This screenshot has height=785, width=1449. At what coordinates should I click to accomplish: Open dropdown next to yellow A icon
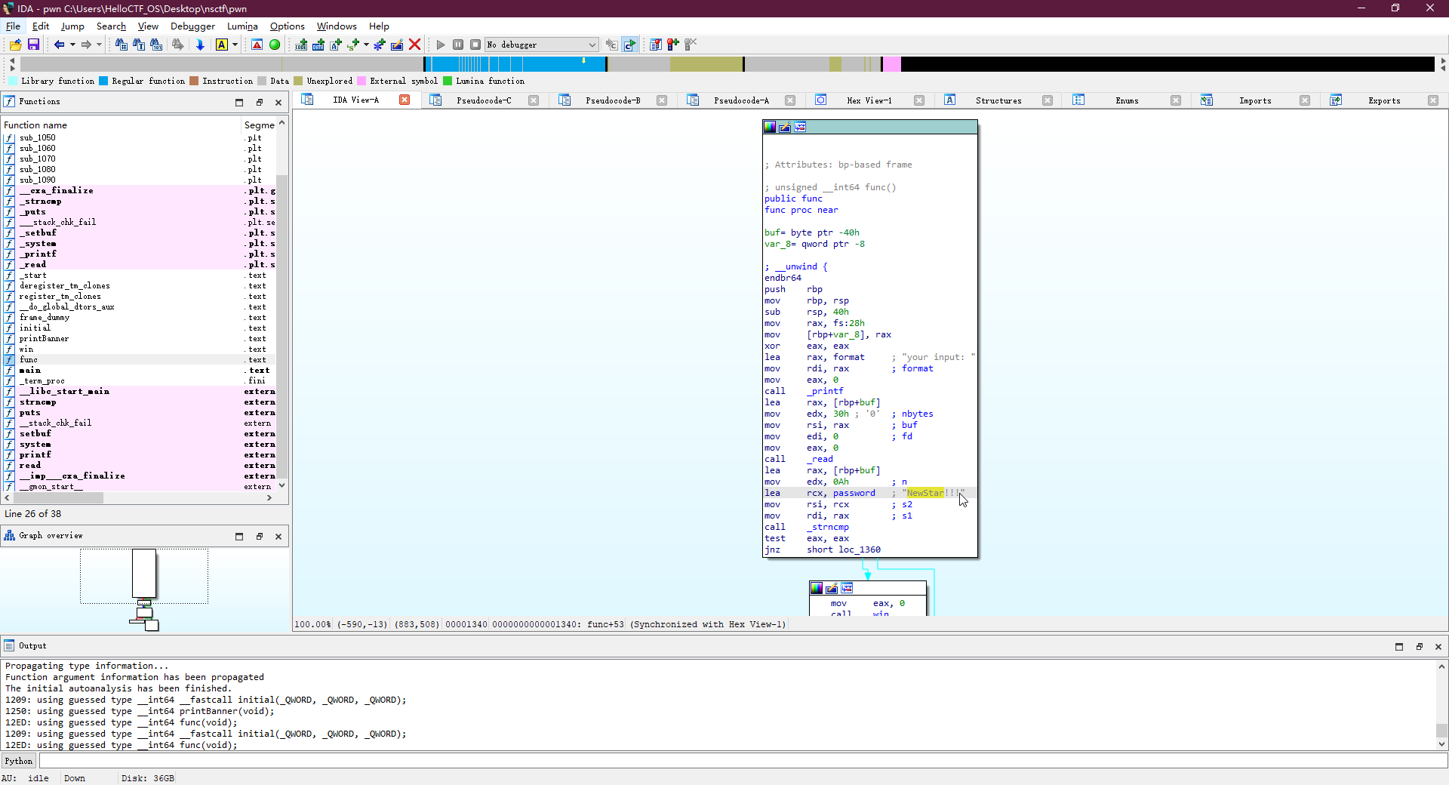(235, 45)
